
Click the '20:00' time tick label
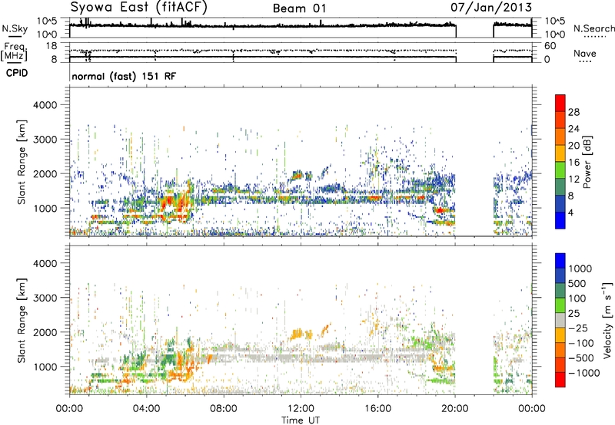455,409
